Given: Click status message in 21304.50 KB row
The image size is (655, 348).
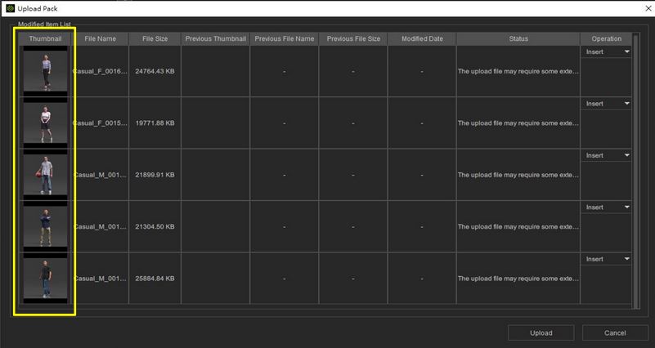Looking at the screenshot, I should click(x=518, y=226).
